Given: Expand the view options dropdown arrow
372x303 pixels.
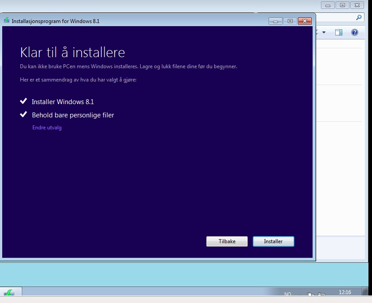Looking at the screenshot, I should (324, 32).
